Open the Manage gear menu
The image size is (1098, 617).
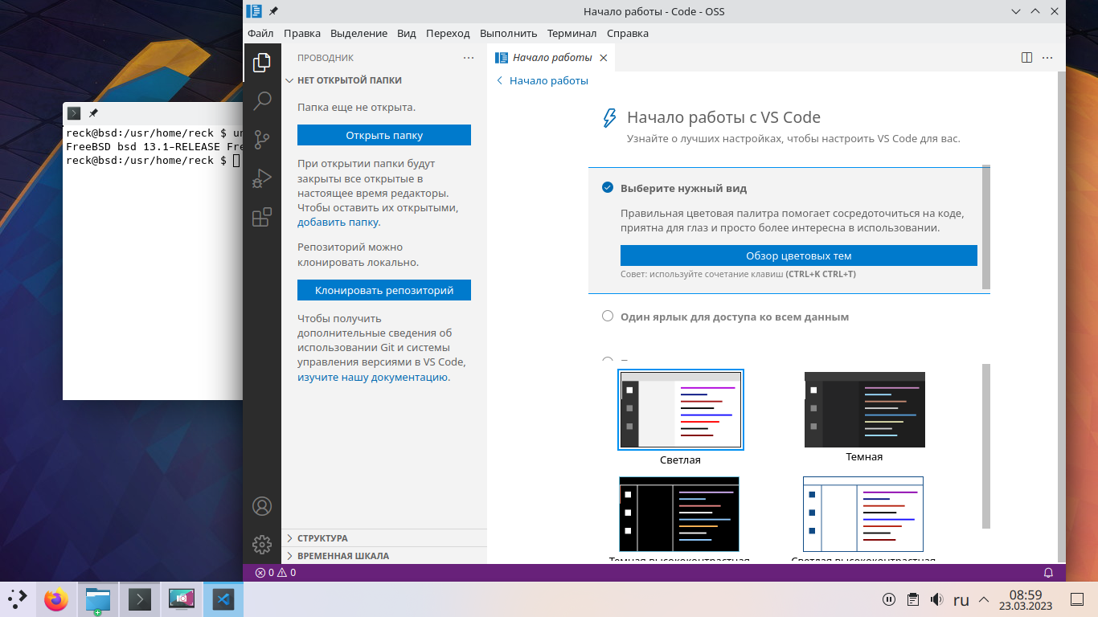[x=262, y=545]
